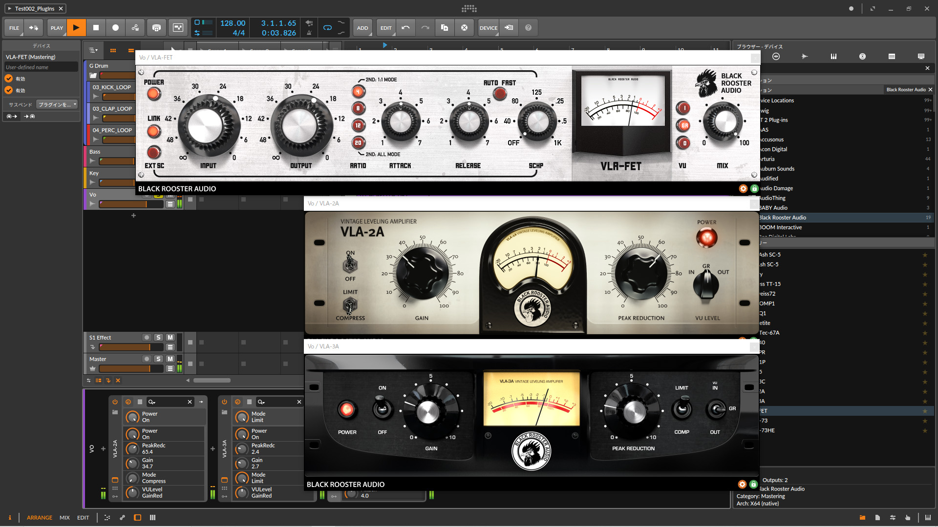
Task: Start playback with the orange play button
Action: click(x=76, y=28)
